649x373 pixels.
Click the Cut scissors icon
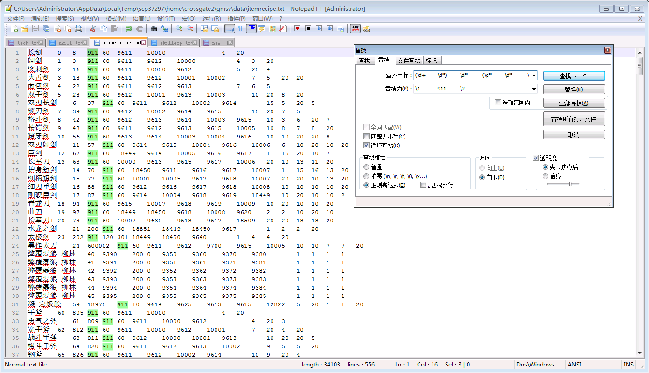93,29
